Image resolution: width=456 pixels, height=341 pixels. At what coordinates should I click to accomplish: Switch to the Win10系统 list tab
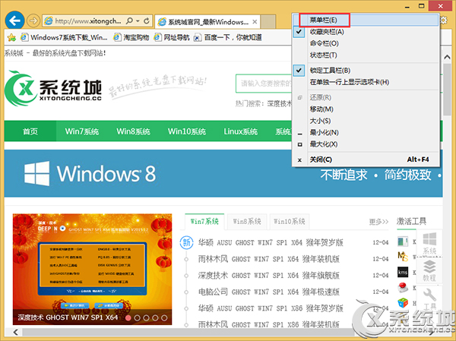coord(290,222)
